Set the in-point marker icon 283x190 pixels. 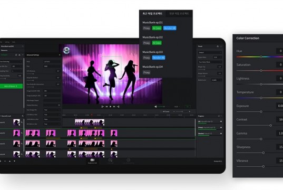click(x=103, y=107)
